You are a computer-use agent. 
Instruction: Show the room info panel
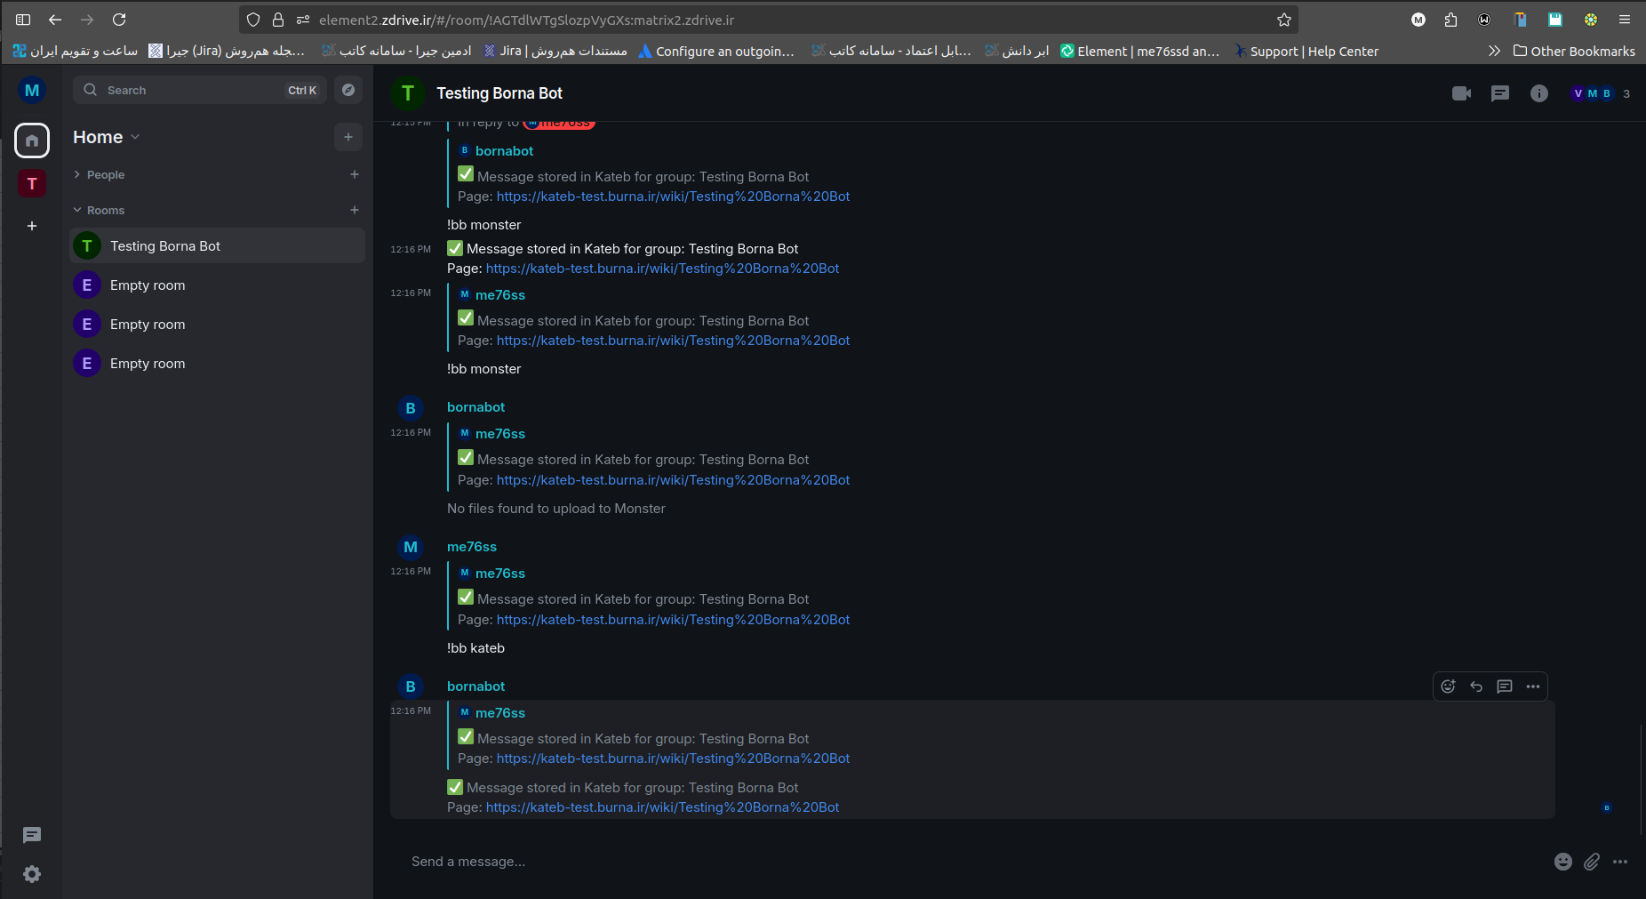click(1539, 93)
